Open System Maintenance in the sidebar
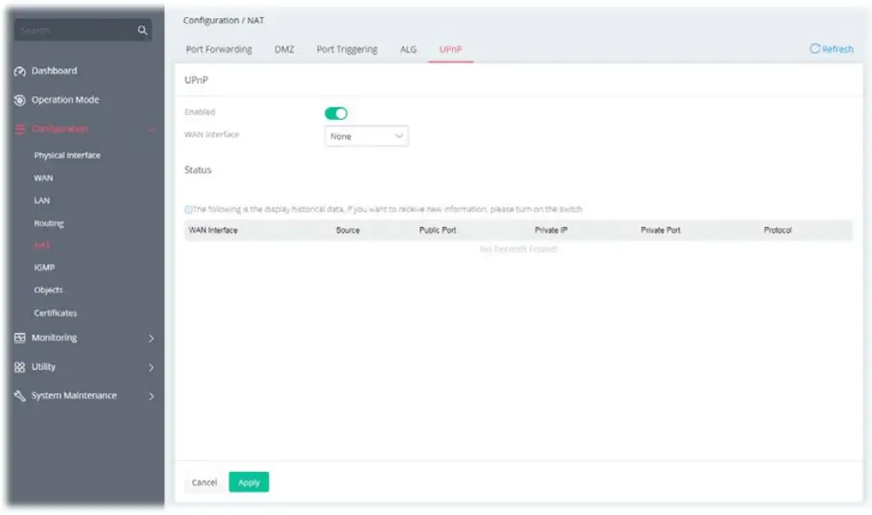This screenshot has width=872, height=515. pos(74,395)
